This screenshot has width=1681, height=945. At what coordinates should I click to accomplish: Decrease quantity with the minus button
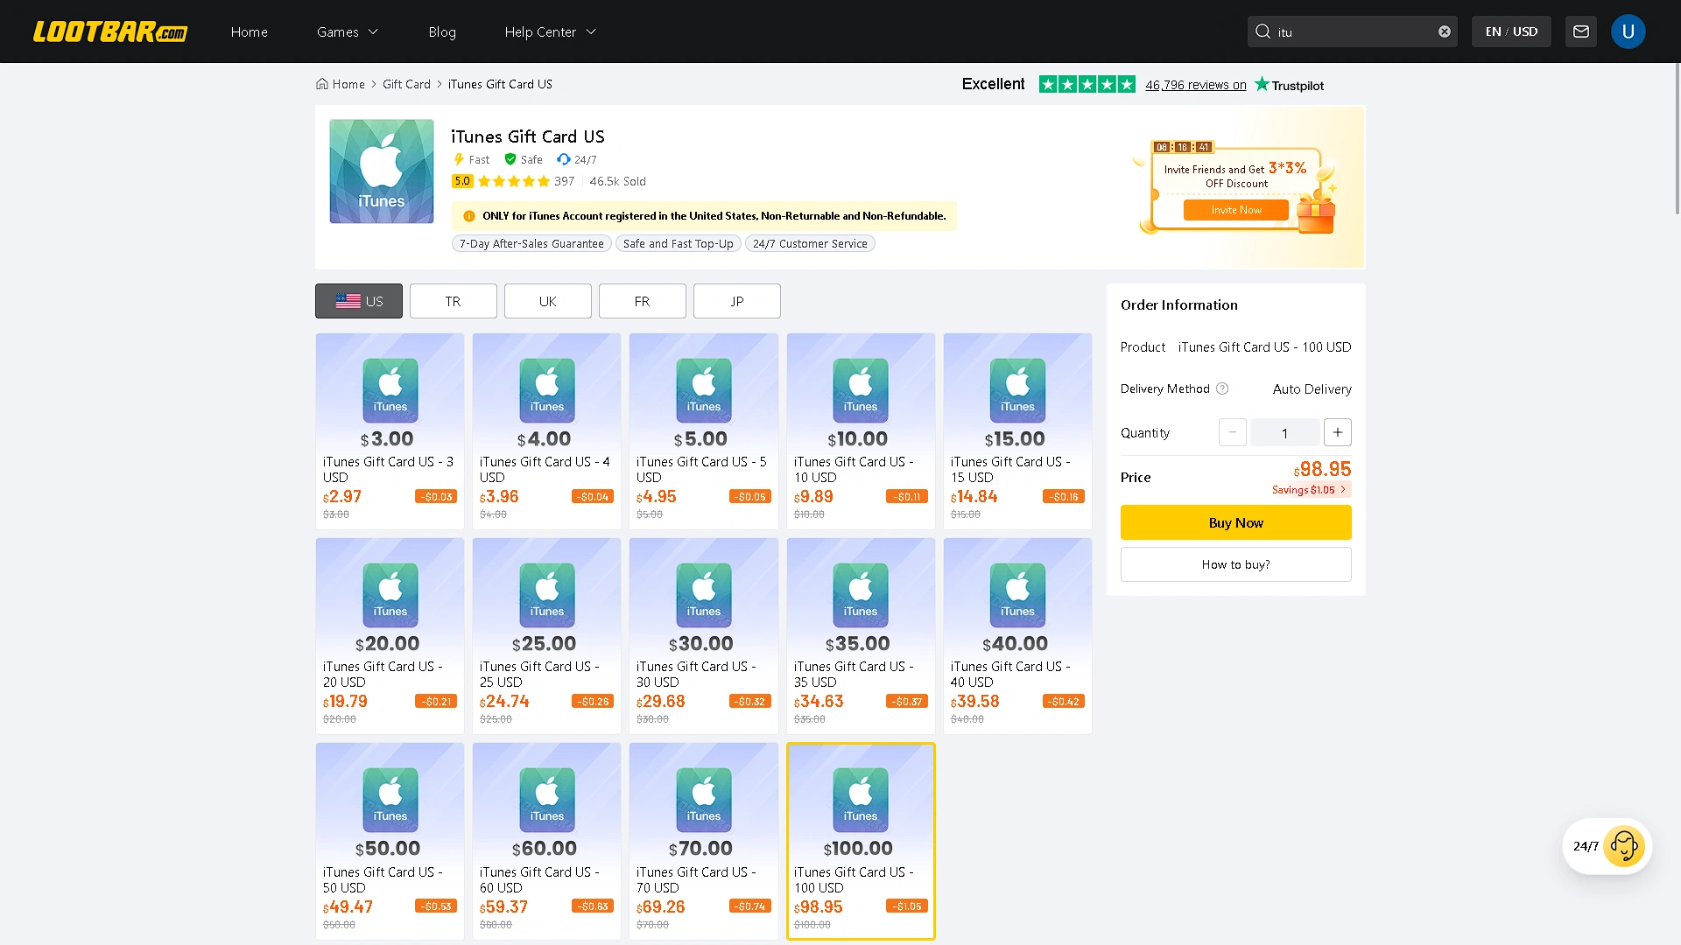point(1233,432)
